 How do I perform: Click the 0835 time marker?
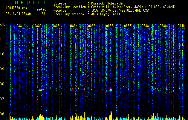point(92,26)
